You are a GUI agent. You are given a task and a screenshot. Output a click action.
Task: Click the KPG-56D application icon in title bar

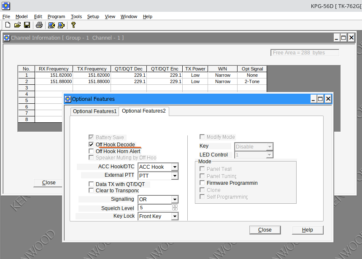(x=6, y=6)
